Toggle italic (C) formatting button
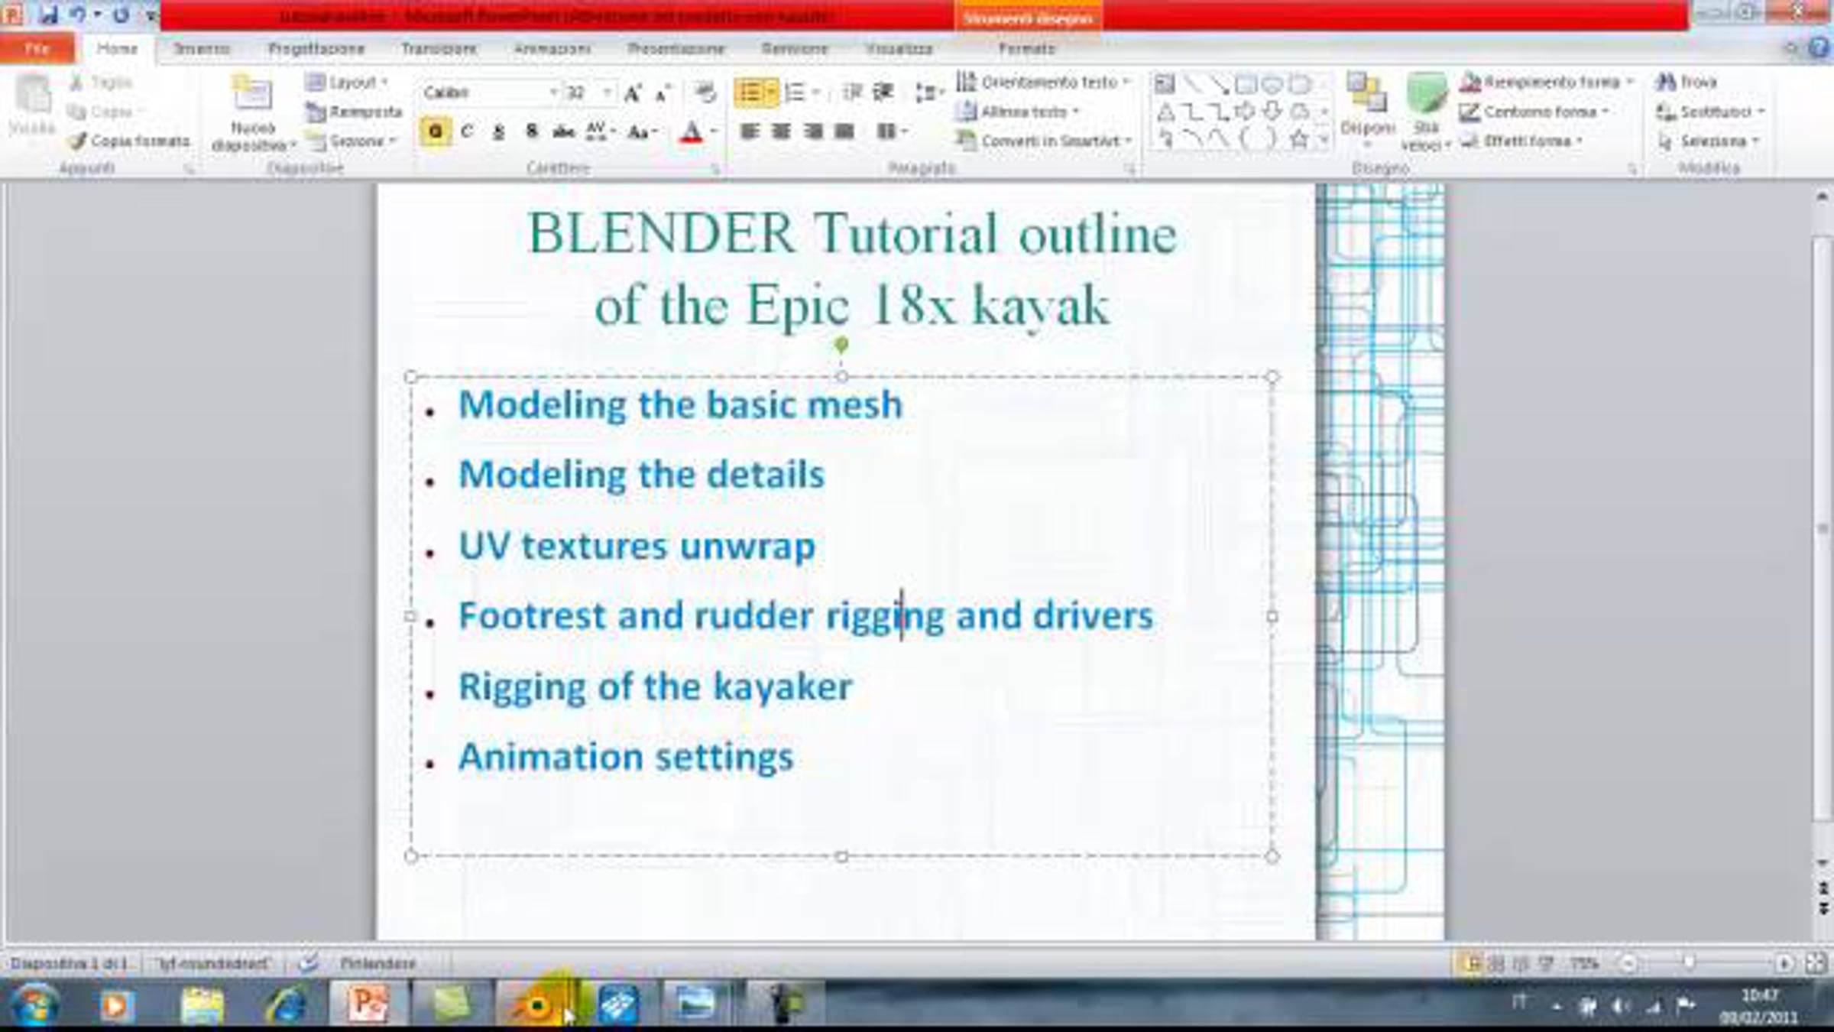This screenshot has height=1032, width=1834. tap(467, 131)
